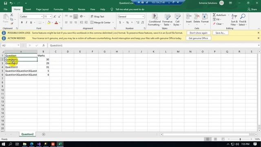Open the General number format dropdown
Screen dimensions: 261x147
[x=143, y=17]
